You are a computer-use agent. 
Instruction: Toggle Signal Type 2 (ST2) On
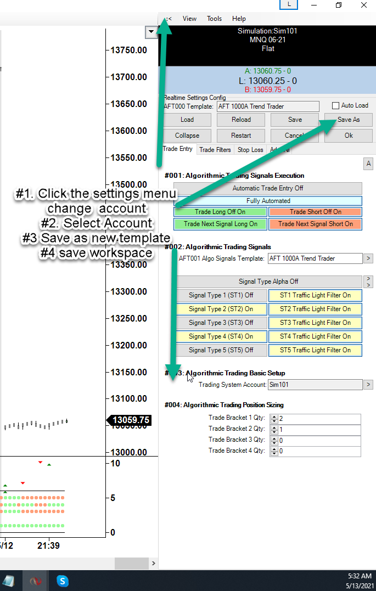221,309
